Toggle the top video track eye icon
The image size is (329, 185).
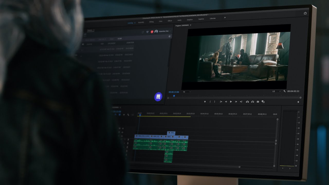[123, 128]
